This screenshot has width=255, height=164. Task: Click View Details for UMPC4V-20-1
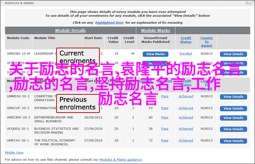tap(233, 141)
